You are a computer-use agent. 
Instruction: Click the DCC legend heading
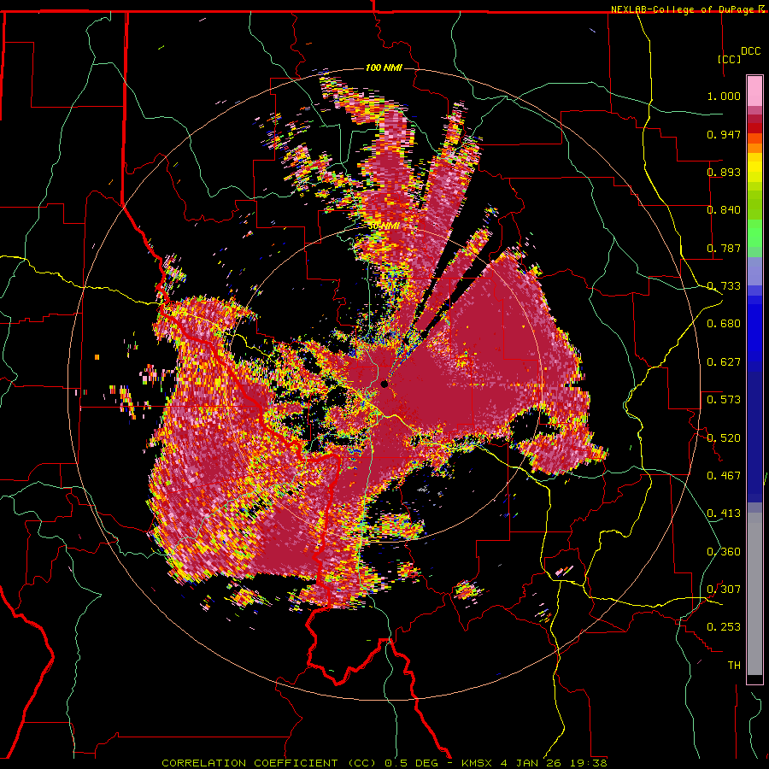coord(750,51)
